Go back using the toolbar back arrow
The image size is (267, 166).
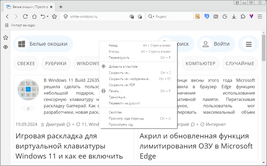click(7, 16)
